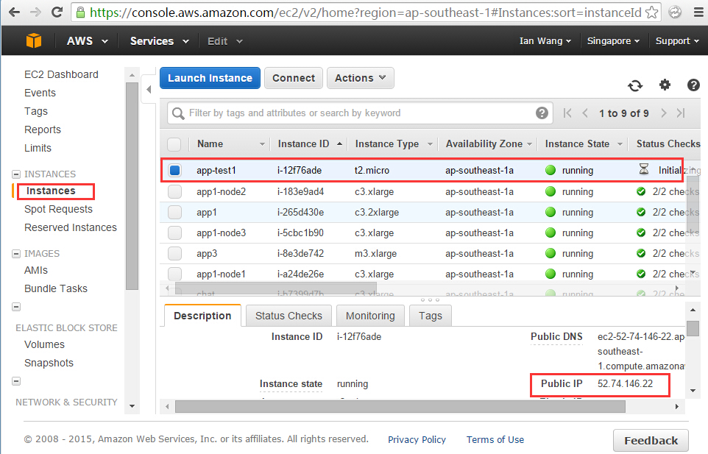Open the Terms of Use link
Image resolution: width=708 pixels, height=454 pixels.
tap(495, 439)
